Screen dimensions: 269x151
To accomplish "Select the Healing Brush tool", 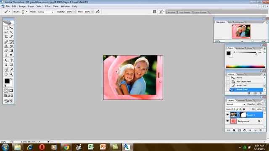I will pyautogui.click(x=6, y=42).
